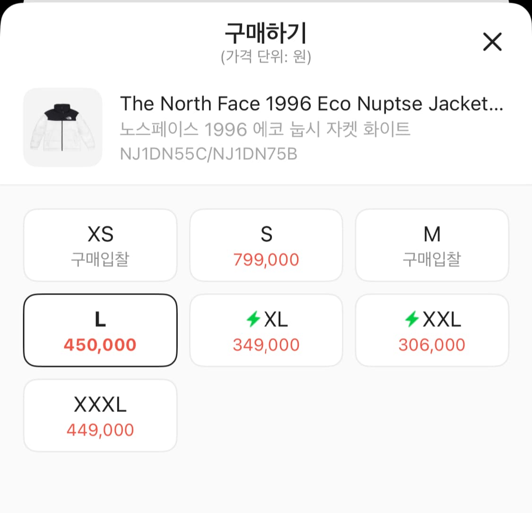
Task: Click the 가격 단위: 원 subtitle
Action: (266, 58)
